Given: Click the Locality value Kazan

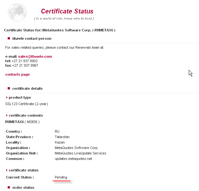Looking at the screenshot, I should (x=60, y=142).
